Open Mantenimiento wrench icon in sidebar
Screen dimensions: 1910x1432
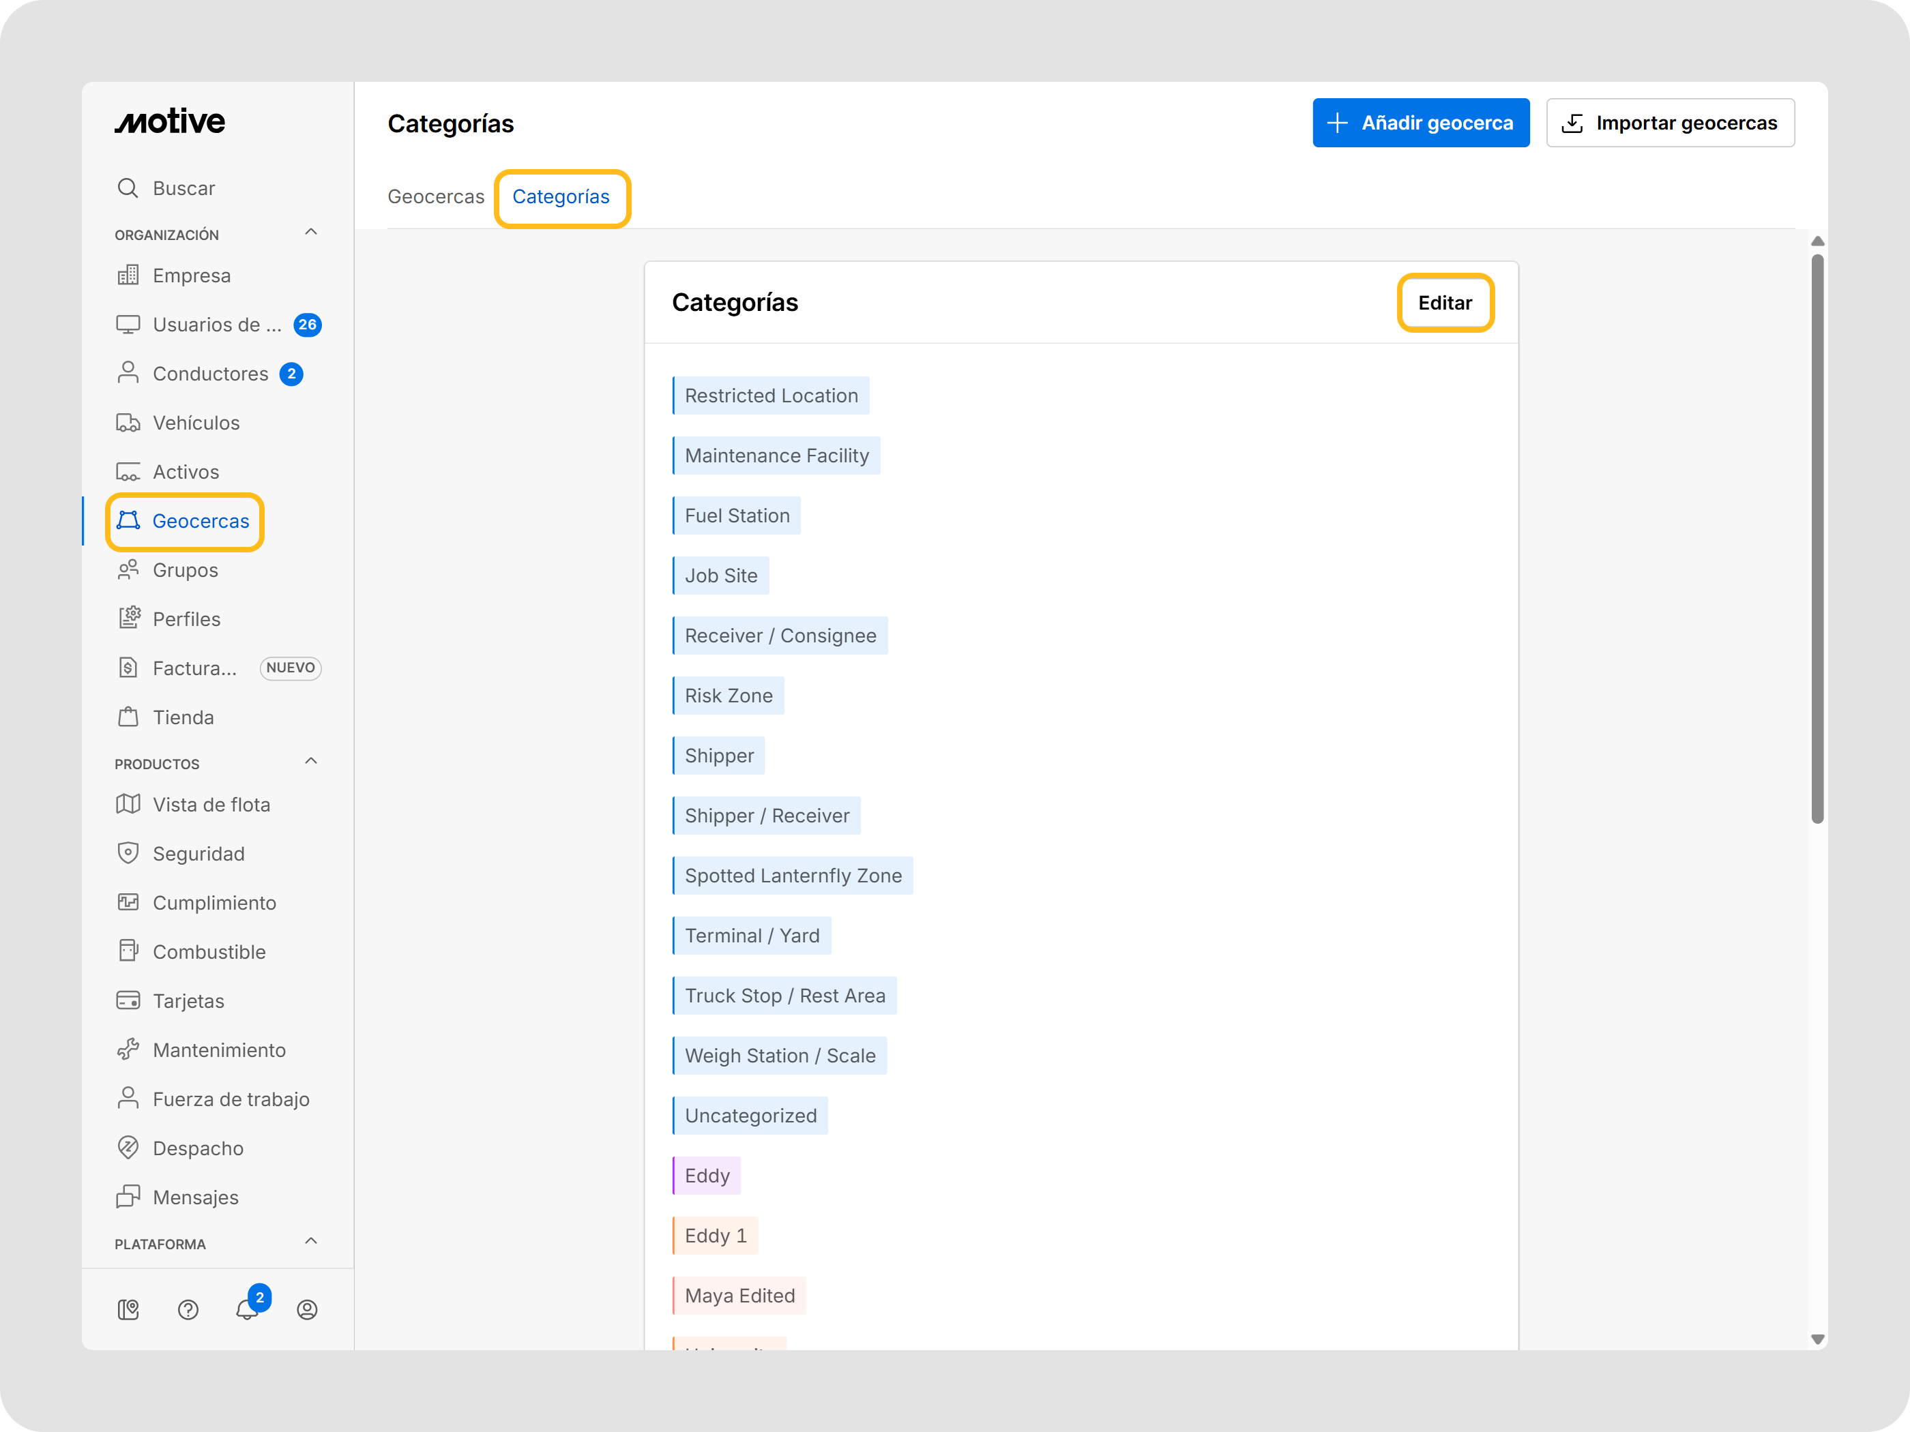[128, 1049]
